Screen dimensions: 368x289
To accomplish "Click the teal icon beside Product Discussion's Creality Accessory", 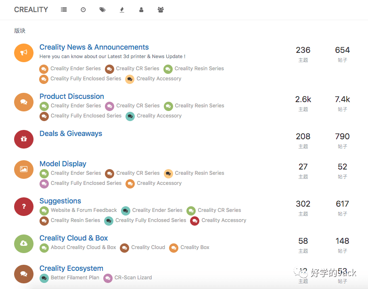I will pos(130,117).
